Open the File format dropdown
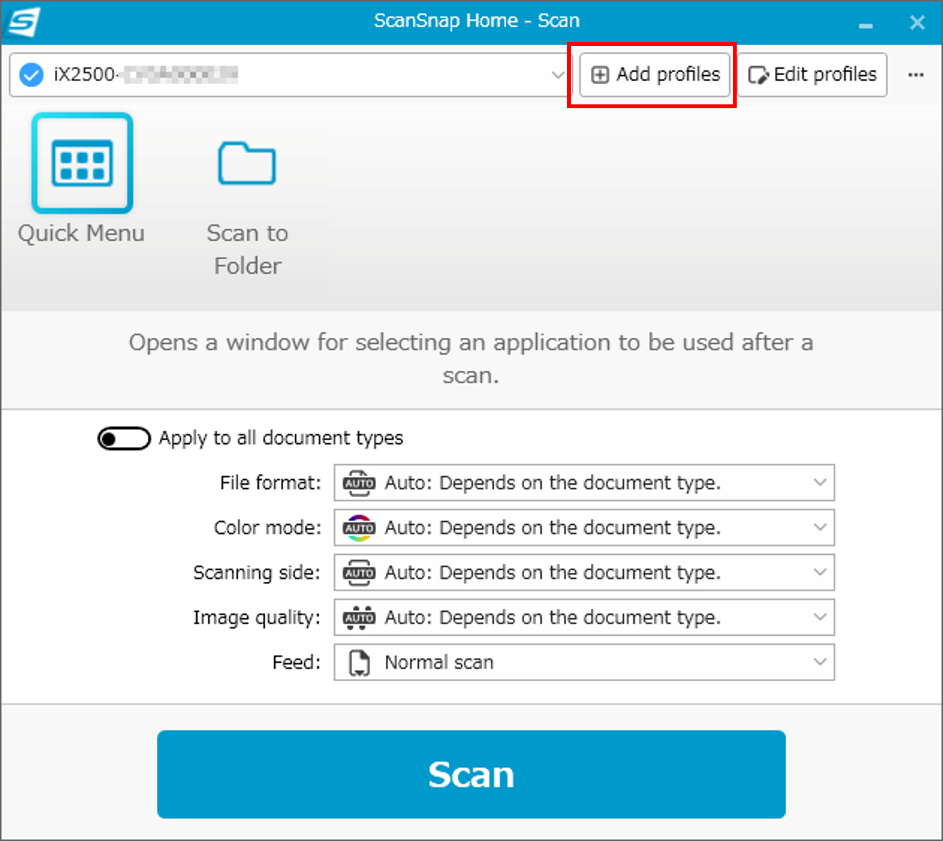Viewport: 943px width, 841px height. (584, 482)
